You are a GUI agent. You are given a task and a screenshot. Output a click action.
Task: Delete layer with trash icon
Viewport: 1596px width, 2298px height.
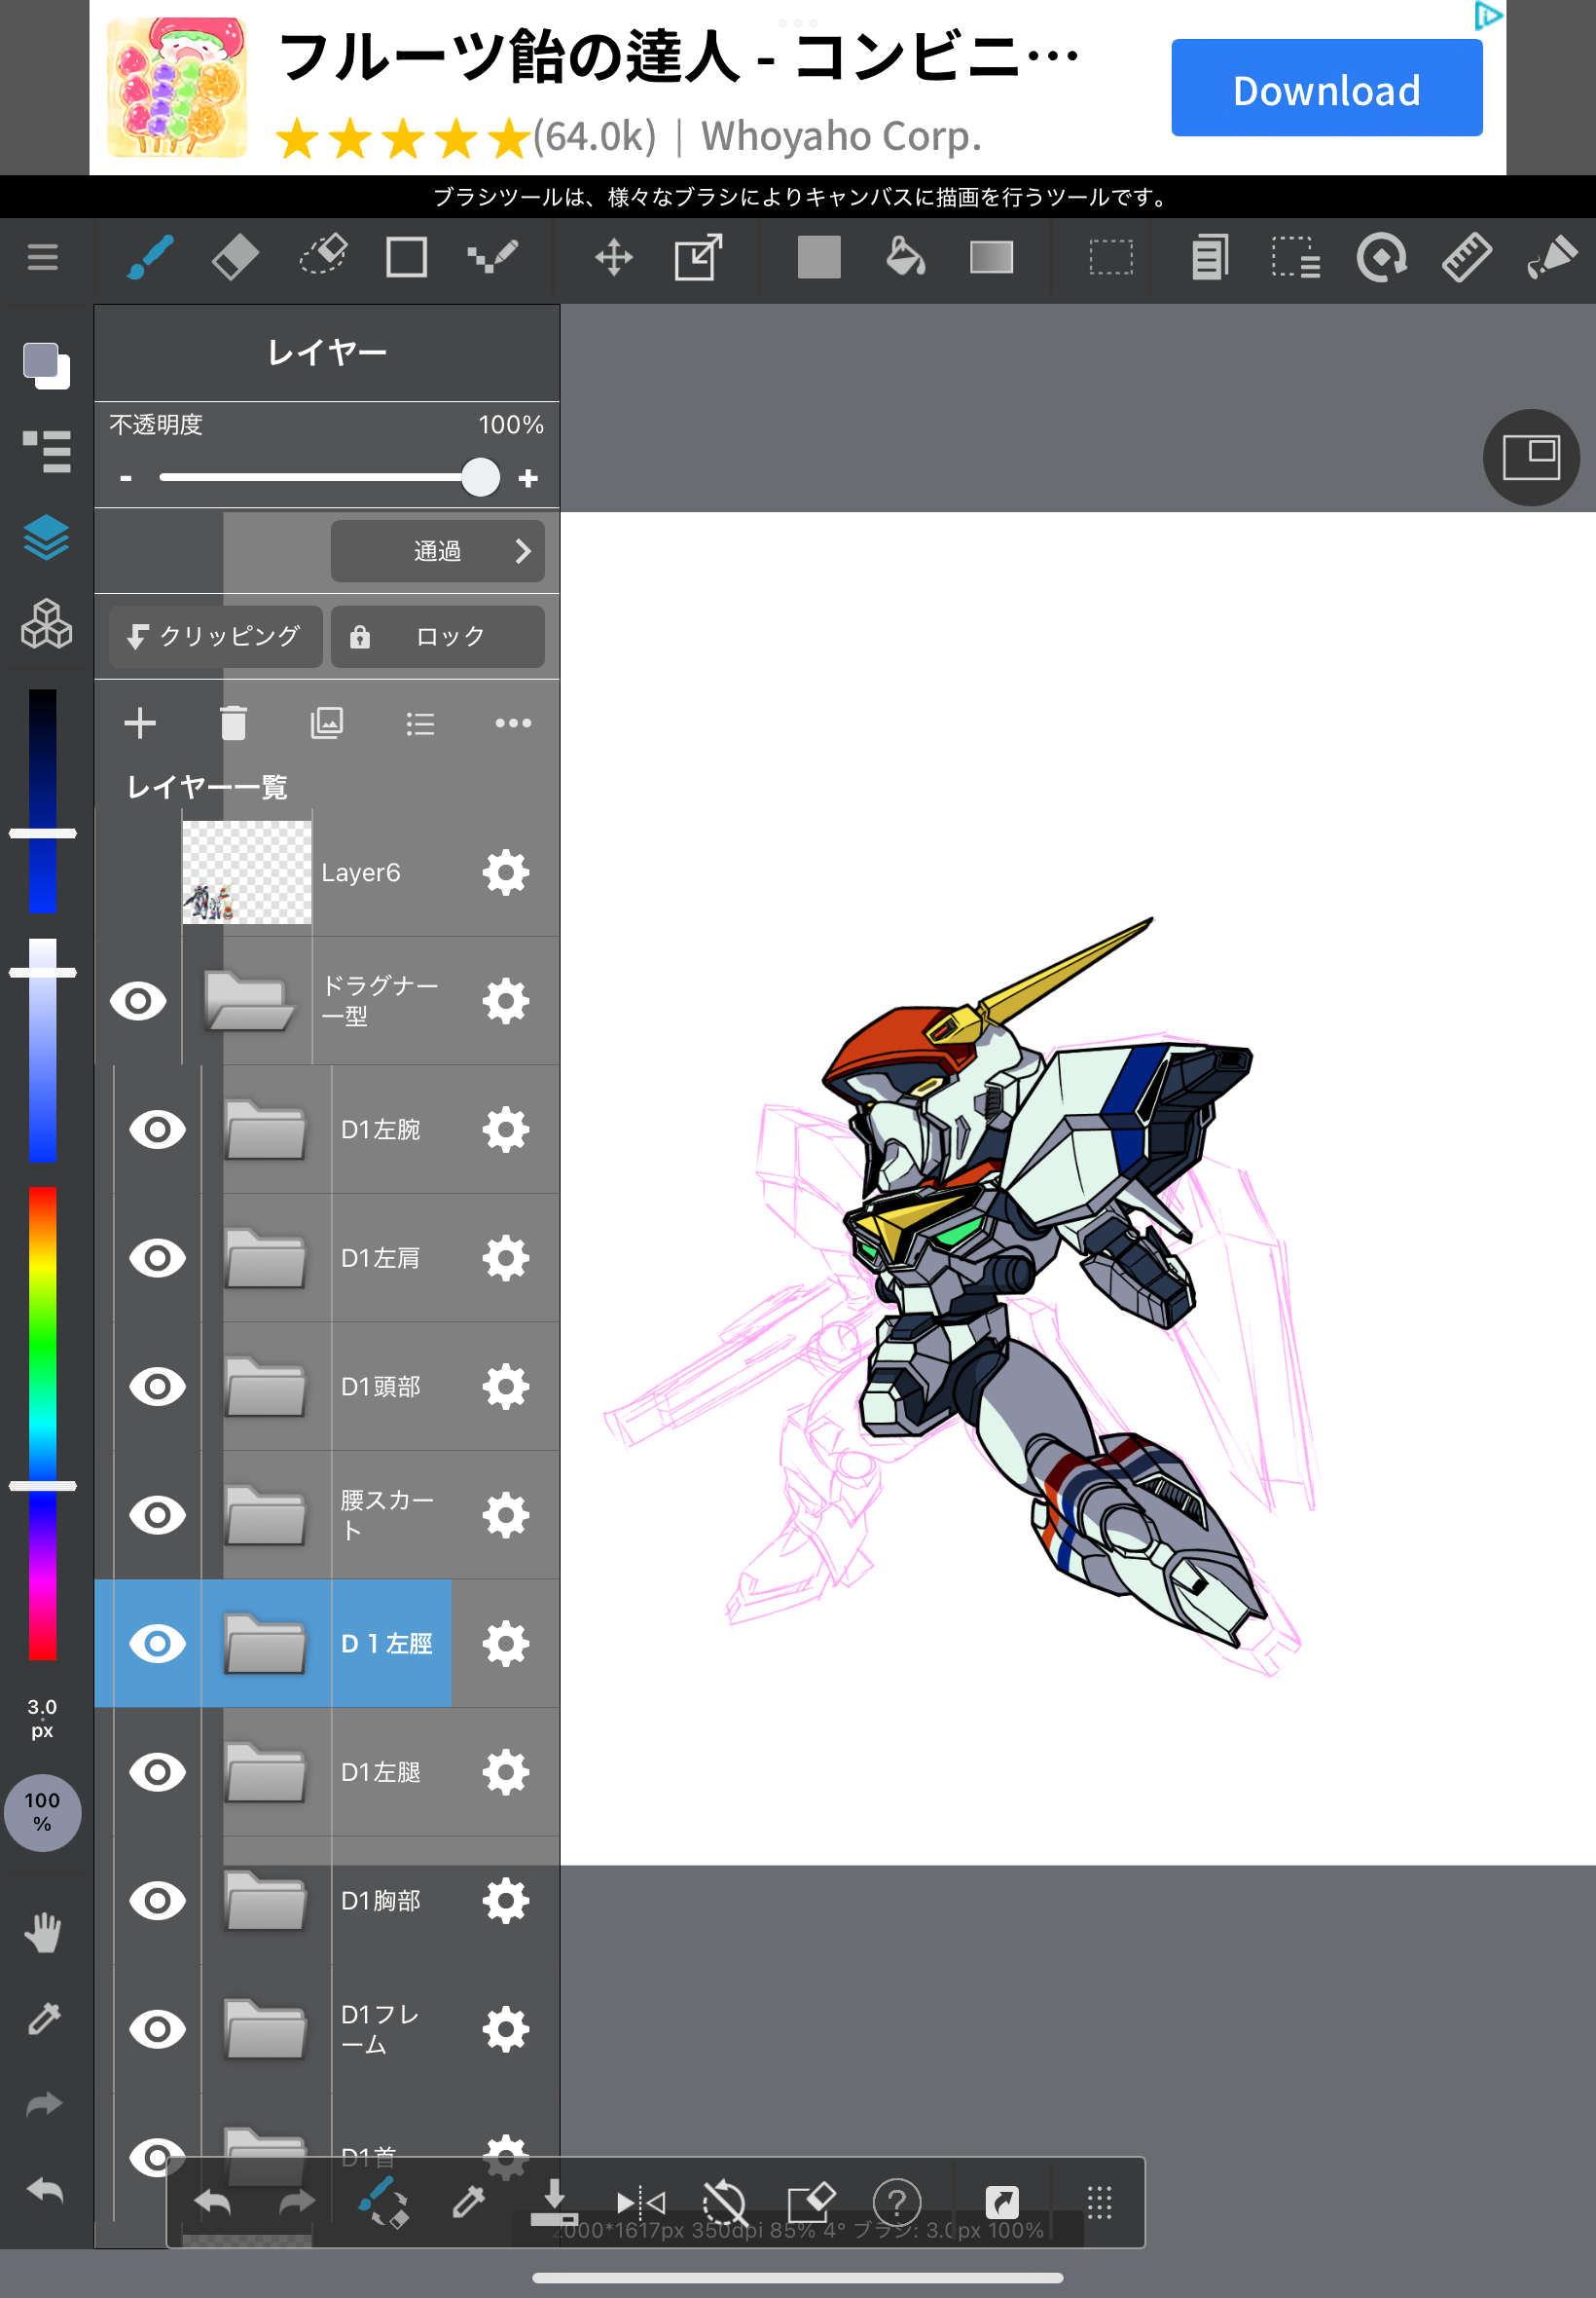[x=233, y=723]
